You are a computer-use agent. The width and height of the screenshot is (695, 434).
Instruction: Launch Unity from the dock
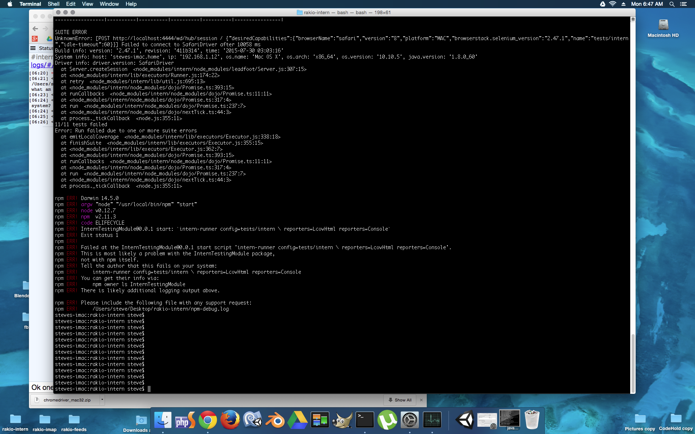point(465,420)
